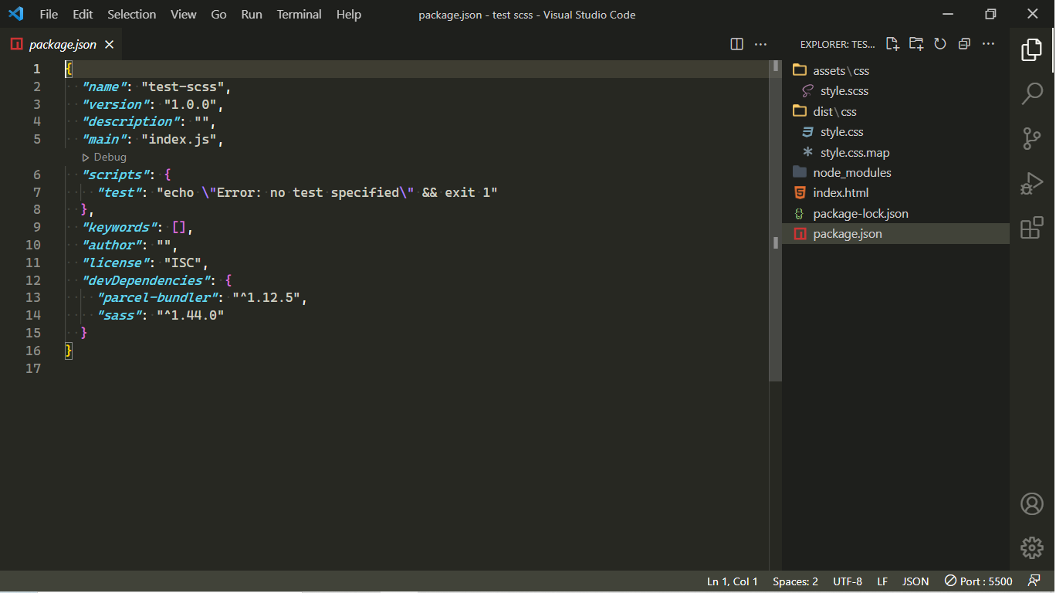Refresh the Explorer file tree
The width and height of the screenshot is (1056, 593).
pyautogui.click(x=940, y=44)
